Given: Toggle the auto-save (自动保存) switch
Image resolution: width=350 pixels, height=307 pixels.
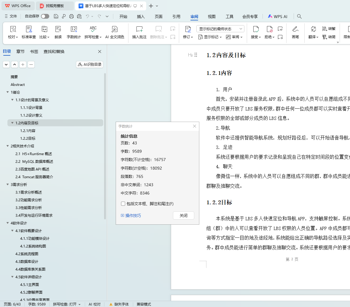Looking at the screenshot, I should (x=45, y=16).
